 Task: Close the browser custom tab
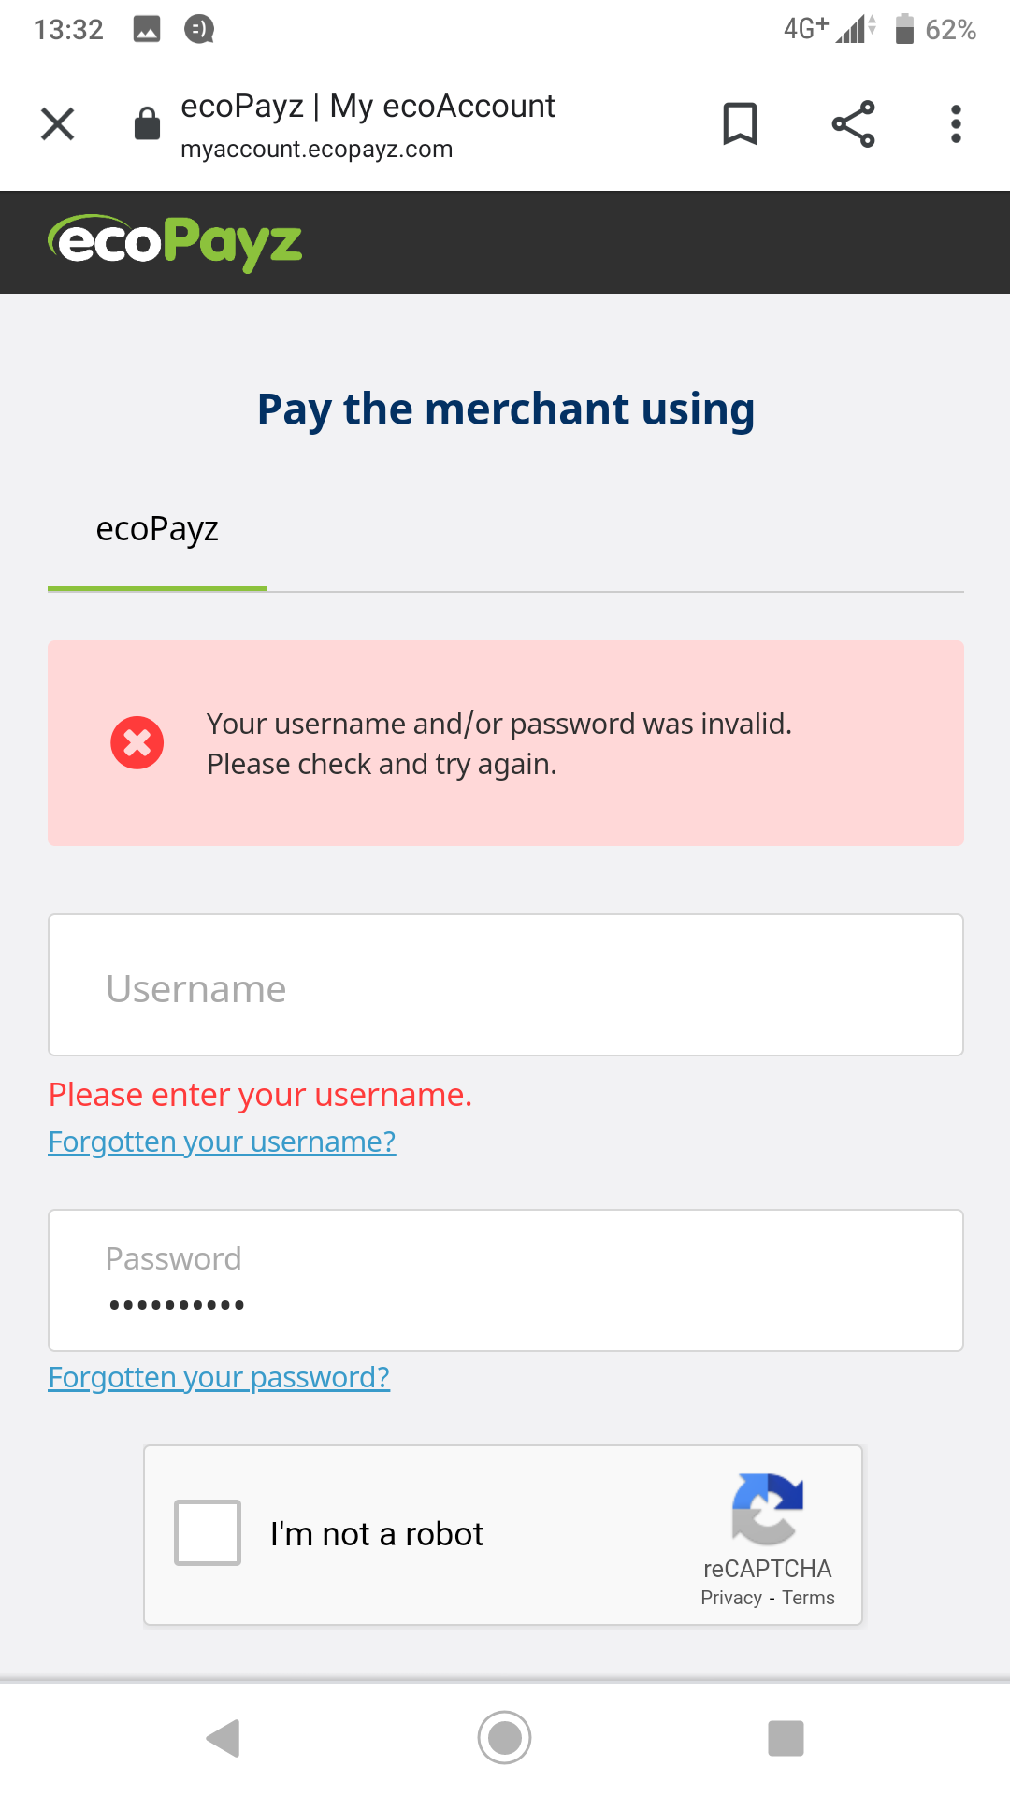tap(57, 123)
